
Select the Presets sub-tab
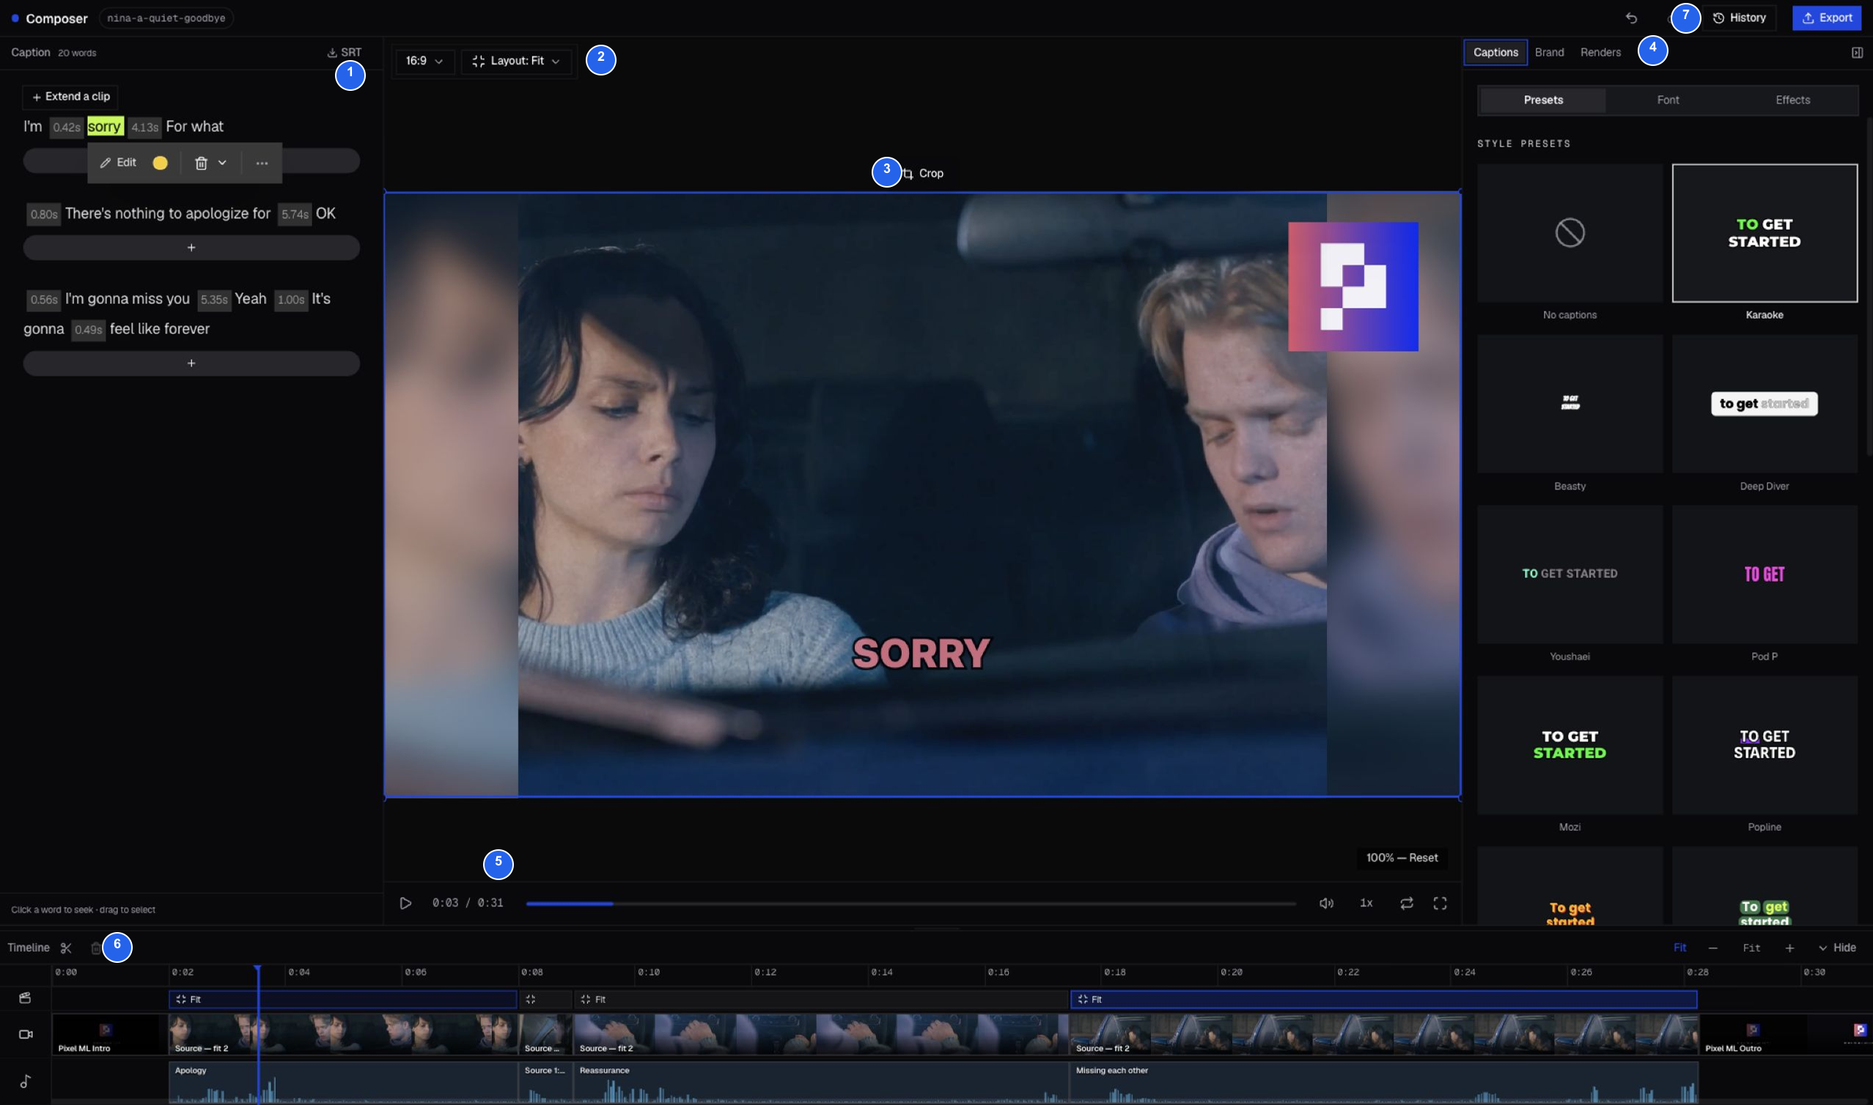1543,100
